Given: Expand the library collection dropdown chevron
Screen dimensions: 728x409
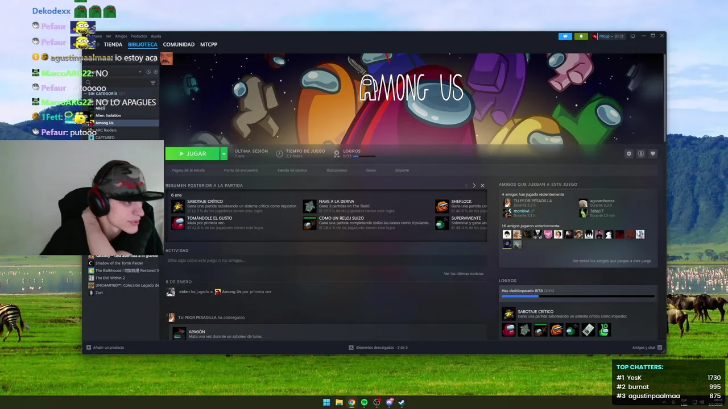Looking at the screenshot, I should tap(140, 72).
